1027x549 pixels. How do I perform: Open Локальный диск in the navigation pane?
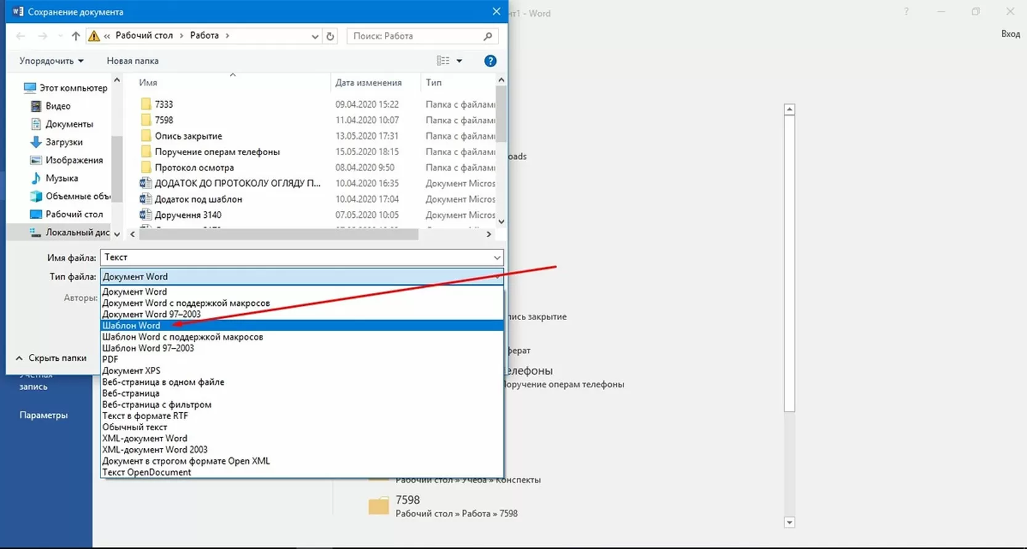pos(70,232)
